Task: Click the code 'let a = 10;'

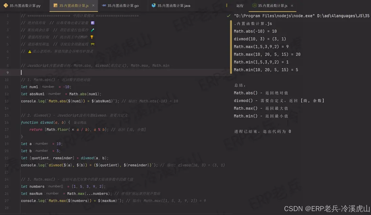Action: pos(42,144)
